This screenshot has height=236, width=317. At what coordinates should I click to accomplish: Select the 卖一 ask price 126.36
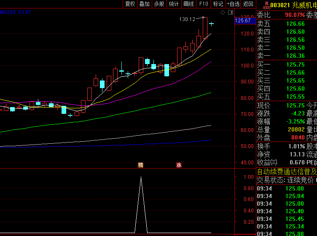point(296,56)
